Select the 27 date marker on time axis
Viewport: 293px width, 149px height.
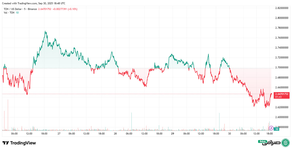point(59,134)
